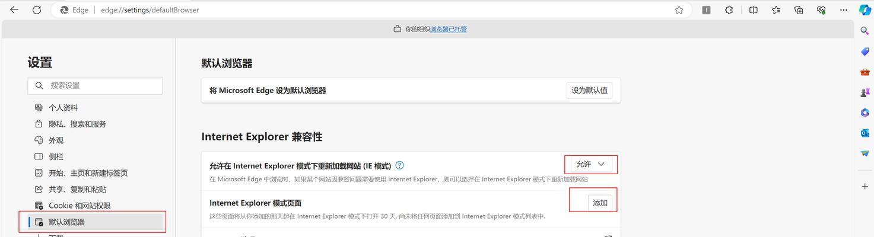This screenshot has height=237, width=874.
Task: Click 添加 for Internet Explorer 模式页面
Action: (600, 203)
